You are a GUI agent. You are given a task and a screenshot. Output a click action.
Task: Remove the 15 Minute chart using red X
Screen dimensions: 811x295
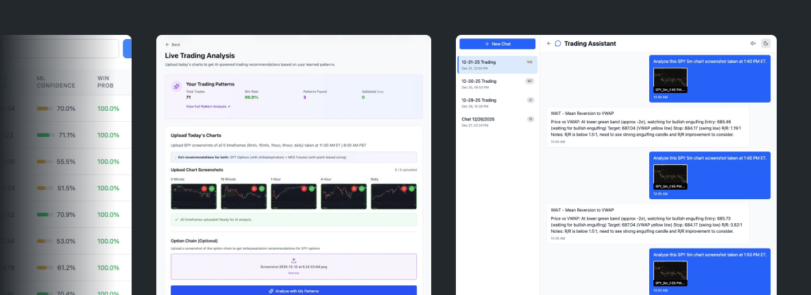(x=254, y=189)
